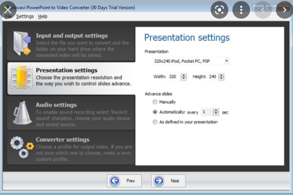Open the Settings menu
The height and width of the screenshot is (196, 293).
pyautogui.click(x=25, y=17)
